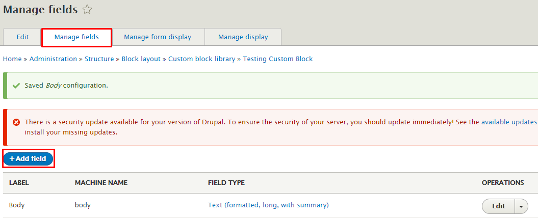This screenshot has width=538, height=218.
Task: Expand the dropdown arrow next to Edit
Action: (x=522, y=206)
